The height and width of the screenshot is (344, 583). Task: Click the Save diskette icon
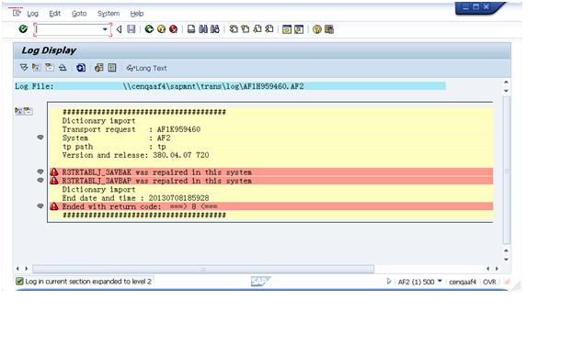pyautogui.click(x=131, y=29)
